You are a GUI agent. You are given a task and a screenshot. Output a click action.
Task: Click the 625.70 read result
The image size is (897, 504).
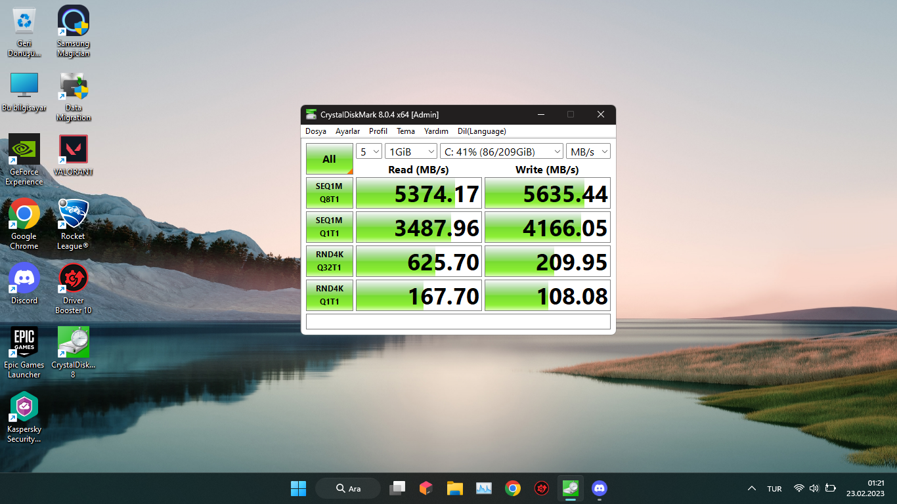coord(419,261)
